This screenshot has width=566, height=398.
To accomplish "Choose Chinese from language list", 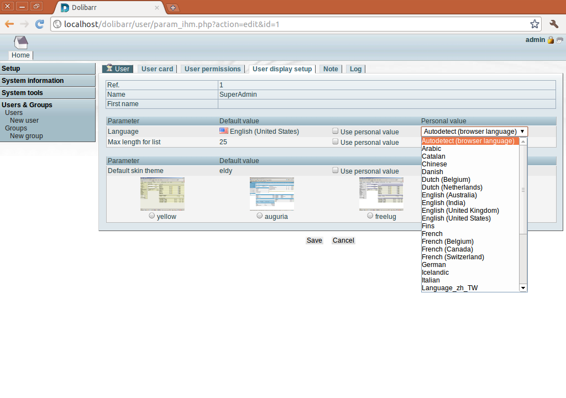I will (x=470, y=164).
